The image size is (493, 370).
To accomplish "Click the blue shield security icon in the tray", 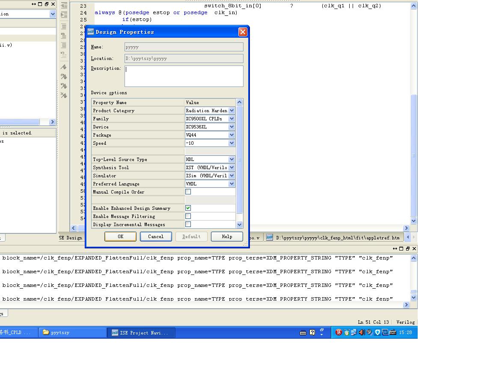I will pos(377,332).
